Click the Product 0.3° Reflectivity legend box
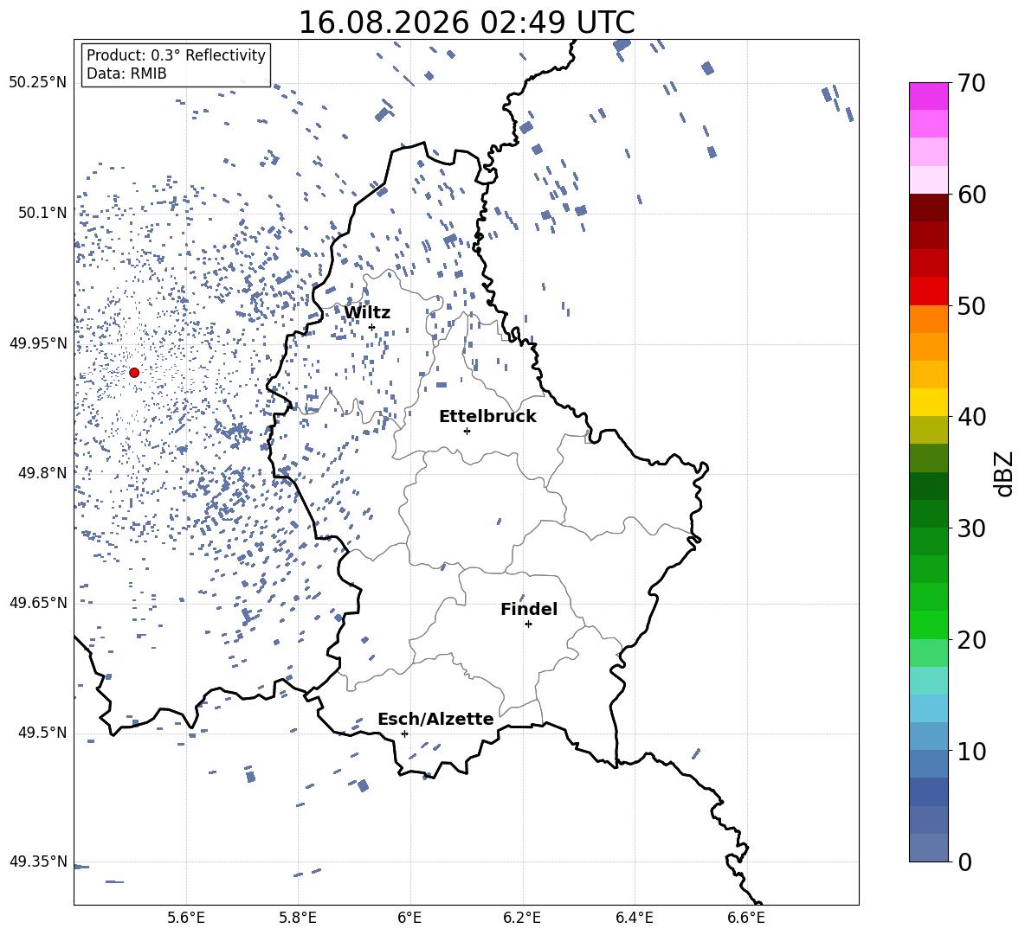The width and height of the screenshot is (1025, 935). click(x=176, y=65)
